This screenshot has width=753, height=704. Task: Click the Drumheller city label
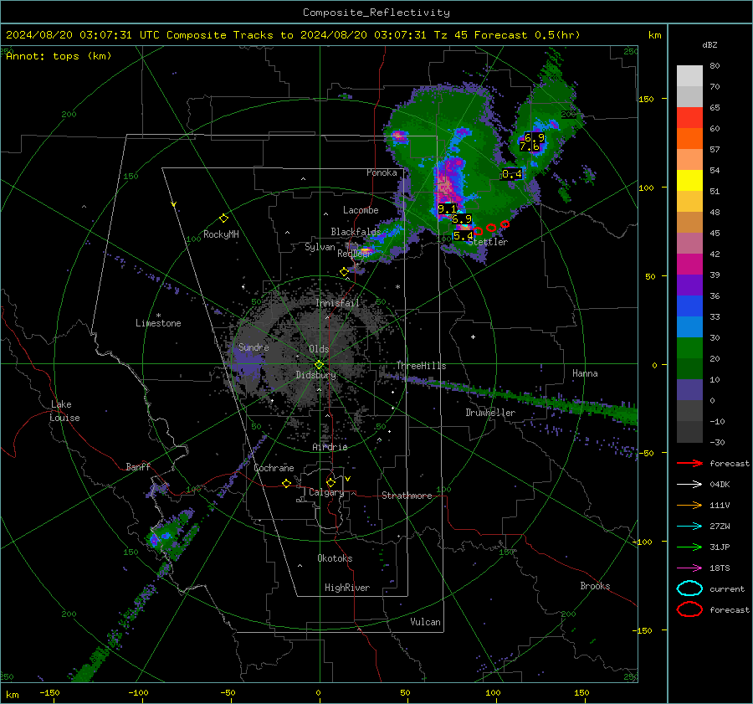click(490, 413)
